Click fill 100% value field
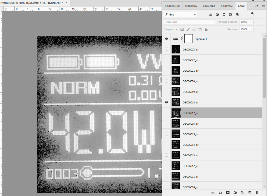The width and height of the screenshot is (267, 196). 244,29
